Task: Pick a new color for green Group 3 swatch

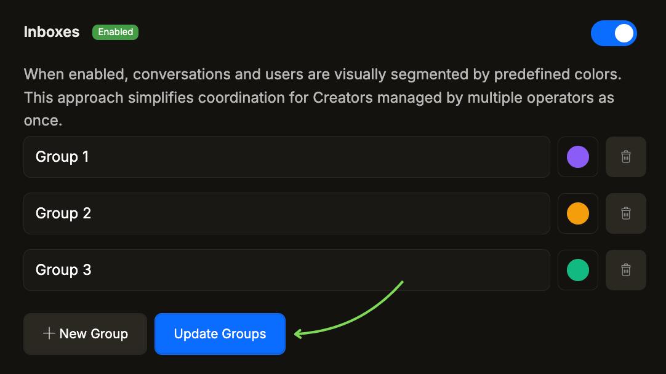Action: (577, 270)
